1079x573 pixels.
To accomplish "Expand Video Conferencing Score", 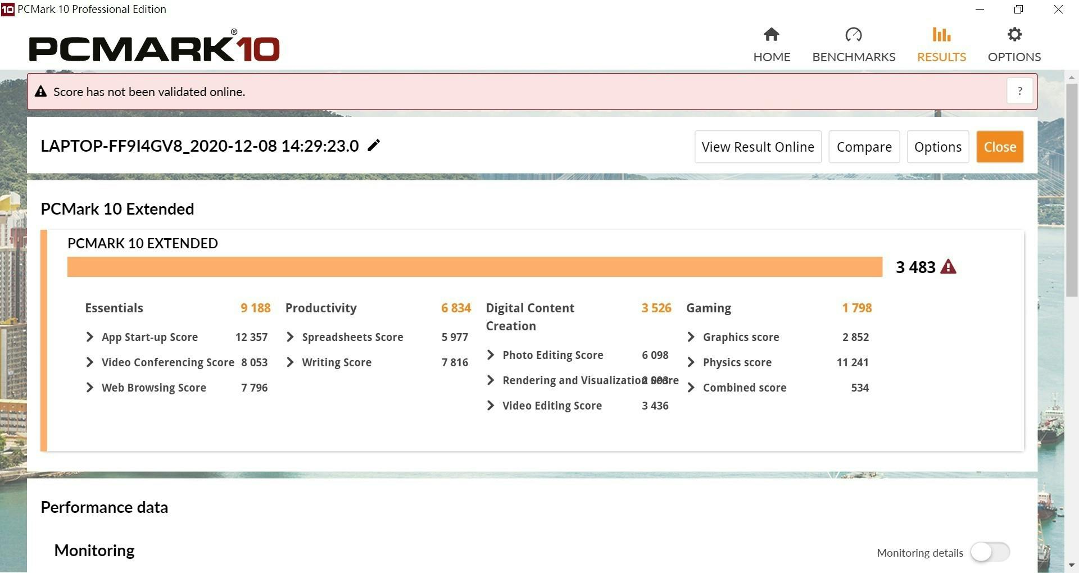I will (x=89, y=362).
